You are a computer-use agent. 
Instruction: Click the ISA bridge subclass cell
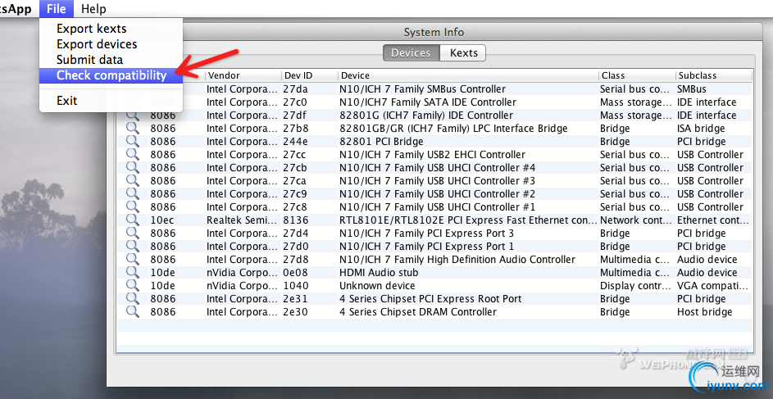click(701, 128)
